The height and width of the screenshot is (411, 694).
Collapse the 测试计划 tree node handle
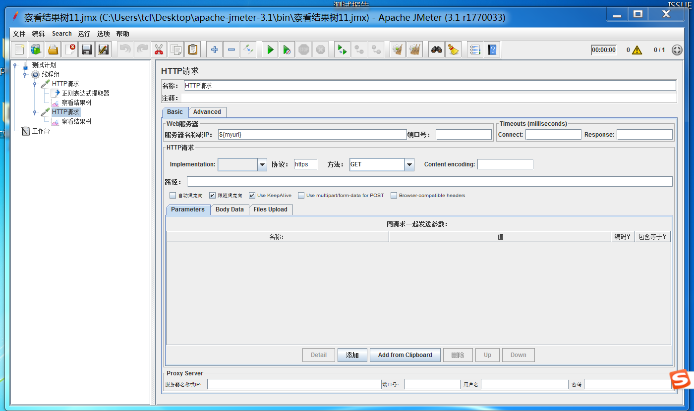[x=15, y=65]
